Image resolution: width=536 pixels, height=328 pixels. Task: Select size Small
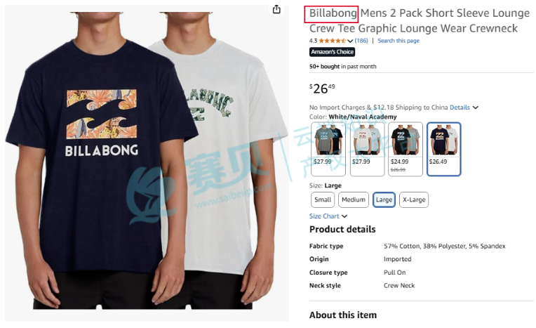323,199
